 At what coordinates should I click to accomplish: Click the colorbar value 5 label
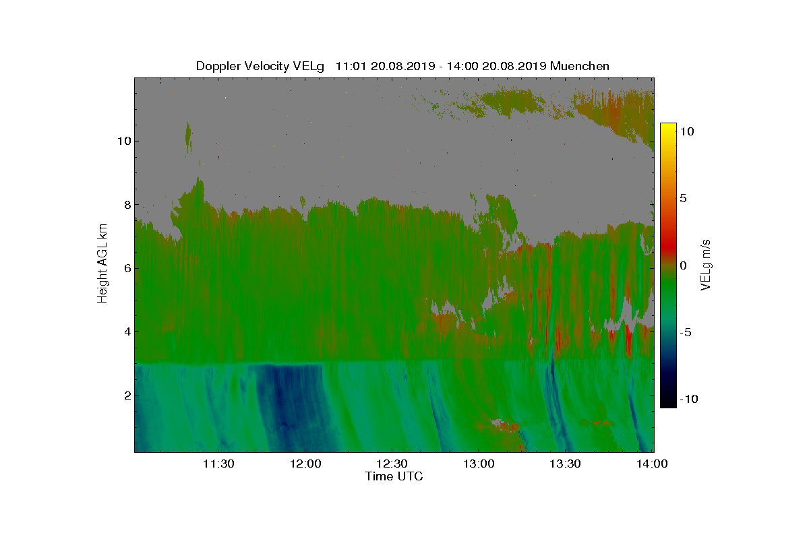tap(683, 199)
